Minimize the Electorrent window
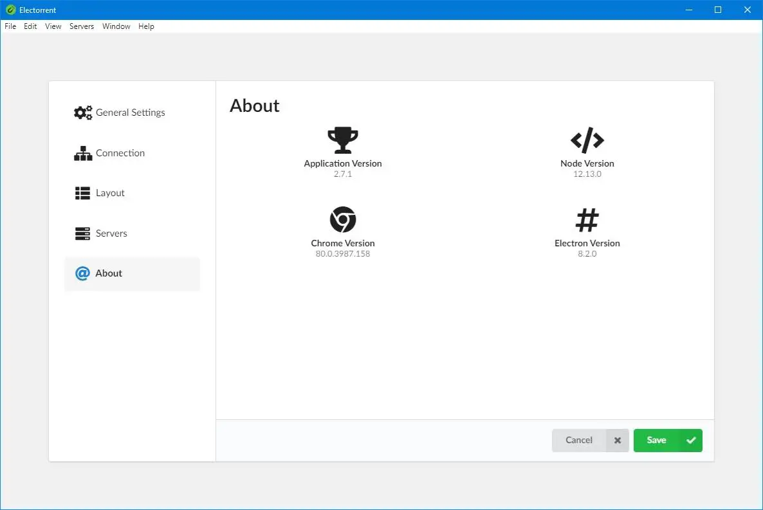 (x=688, y=10)
